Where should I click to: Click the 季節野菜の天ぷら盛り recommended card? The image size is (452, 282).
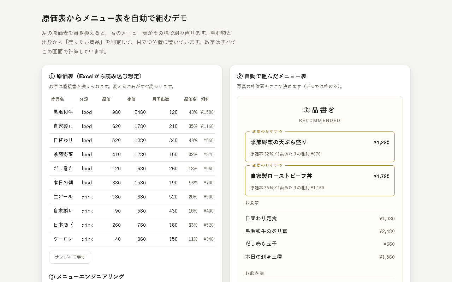point(320,147)
